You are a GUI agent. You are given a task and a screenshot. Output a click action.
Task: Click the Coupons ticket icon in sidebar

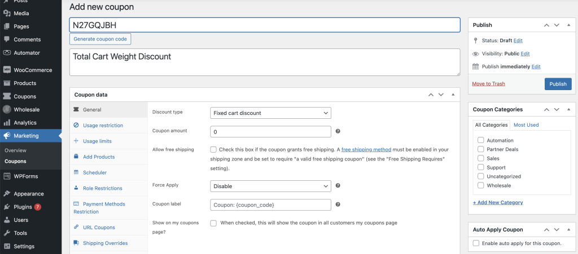pos(7,96)
